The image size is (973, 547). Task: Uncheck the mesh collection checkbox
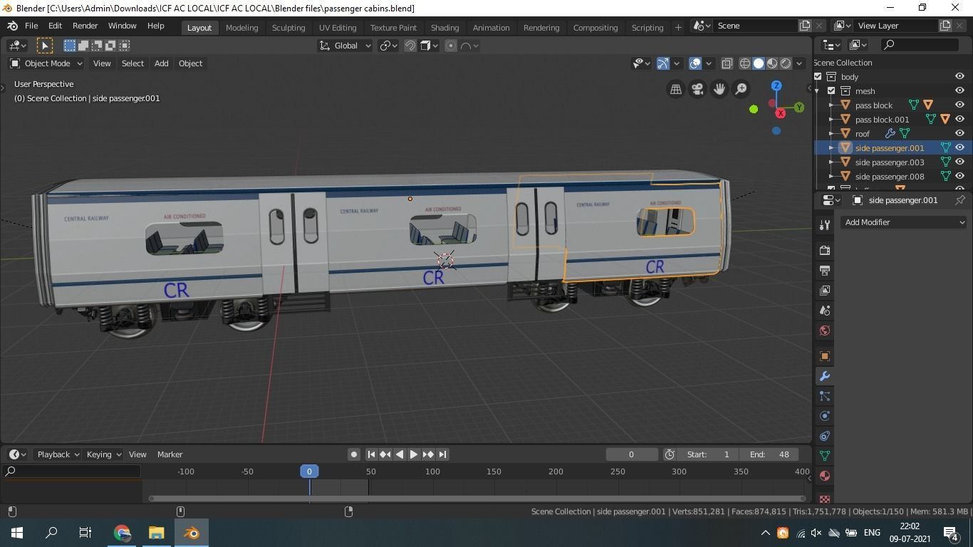pos(831,91)
